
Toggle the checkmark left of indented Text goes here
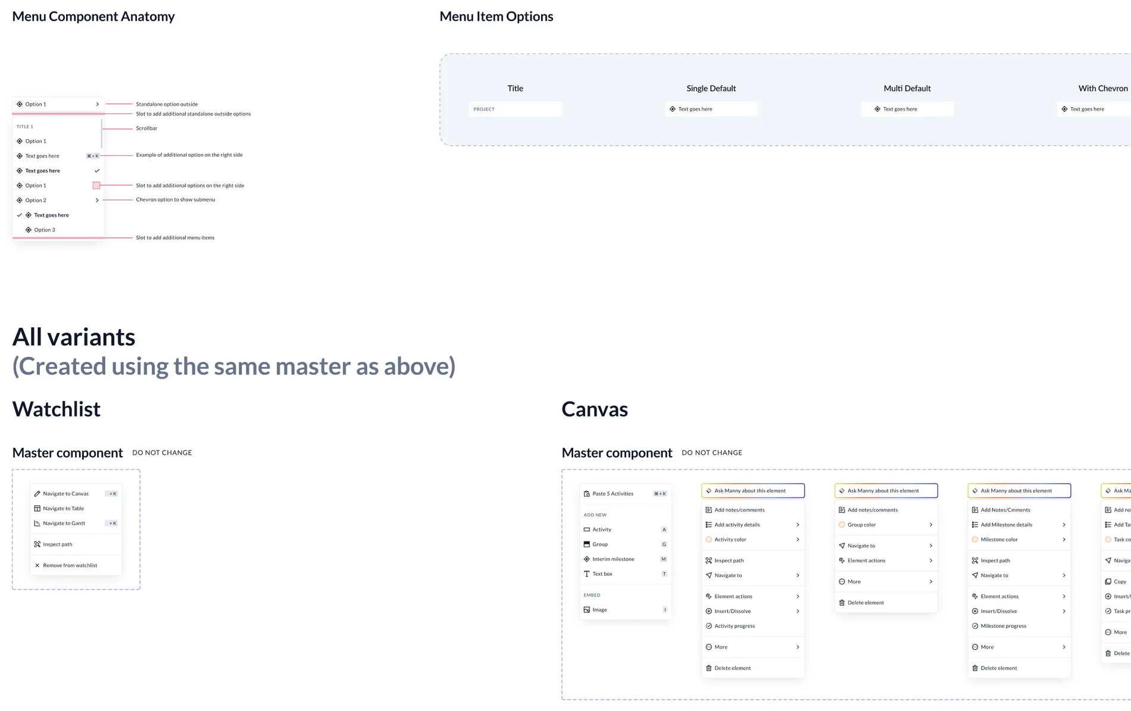[x=20, y=215]
